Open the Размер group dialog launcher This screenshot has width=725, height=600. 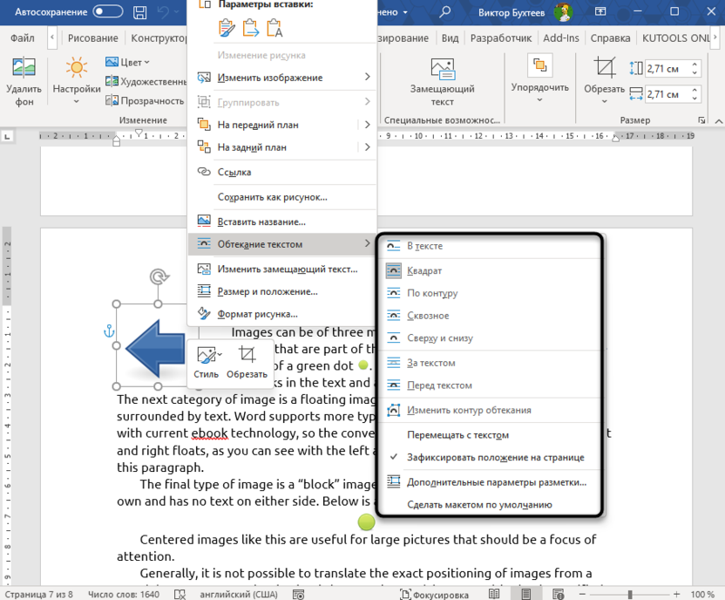[x=701, y=120]
